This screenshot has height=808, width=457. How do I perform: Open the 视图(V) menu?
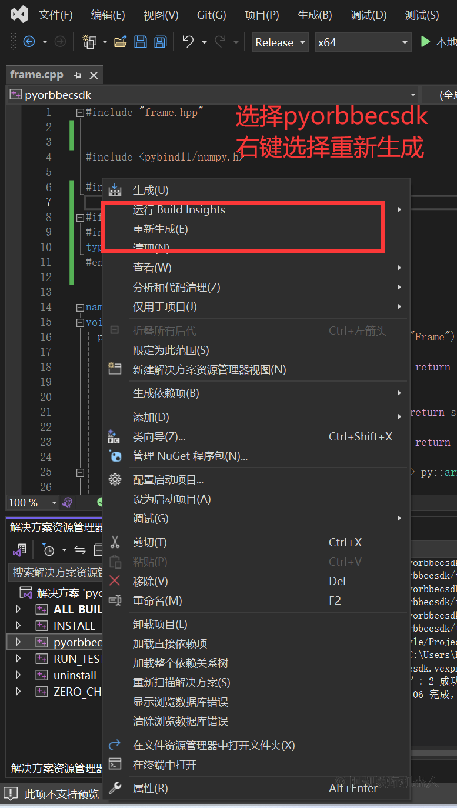coord(161,15)
